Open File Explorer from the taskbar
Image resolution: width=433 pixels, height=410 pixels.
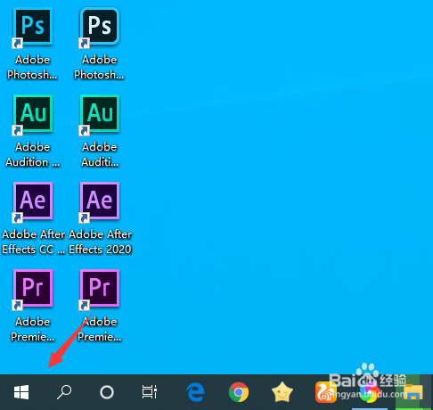(413, 392)
